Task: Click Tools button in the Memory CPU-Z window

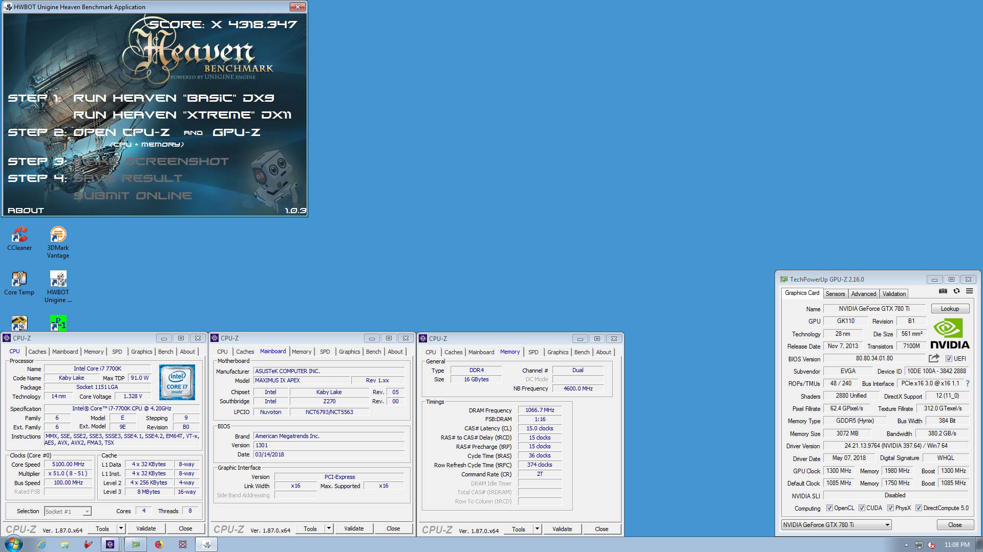Action: click(518, 529)
